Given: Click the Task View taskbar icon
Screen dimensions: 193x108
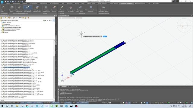Looking at the screenshot, I should [x=12, y=106].
